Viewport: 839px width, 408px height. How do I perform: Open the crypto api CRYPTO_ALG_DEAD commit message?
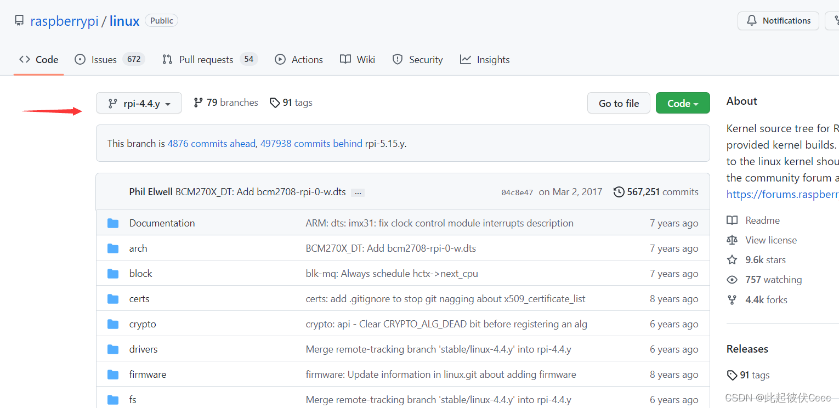(446, 324)
